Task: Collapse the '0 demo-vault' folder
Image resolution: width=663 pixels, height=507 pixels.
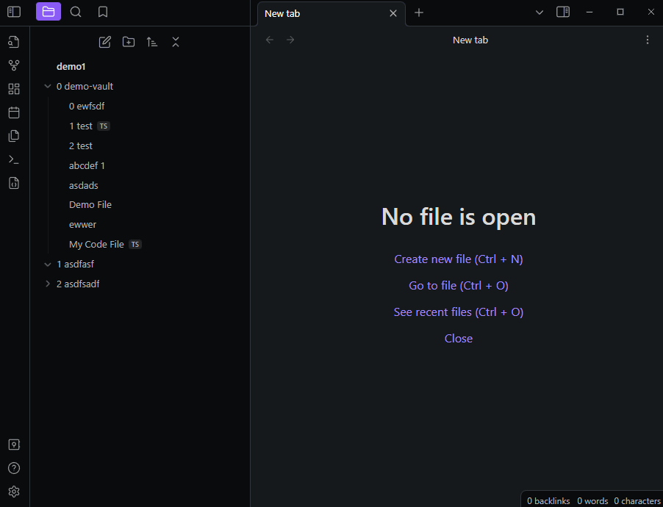Action: tap(47, 86)
